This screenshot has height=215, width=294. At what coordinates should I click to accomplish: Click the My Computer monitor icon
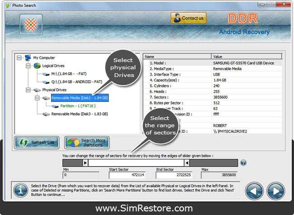coord(28,57)
